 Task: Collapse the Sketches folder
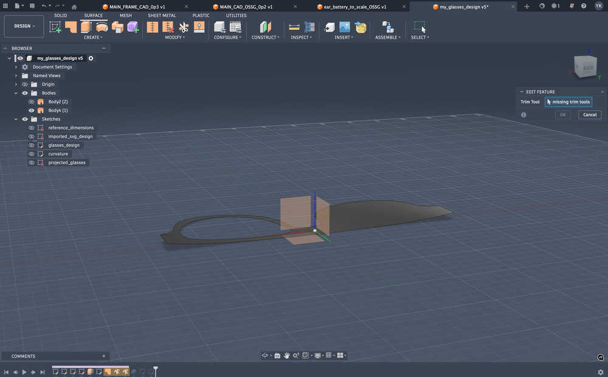tap(16, 119)
